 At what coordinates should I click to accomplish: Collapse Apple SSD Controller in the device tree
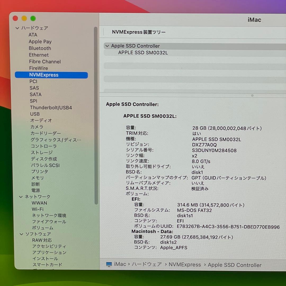(x=107, y=46)
